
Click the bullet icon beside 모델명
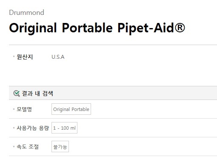tap(14, 109)
